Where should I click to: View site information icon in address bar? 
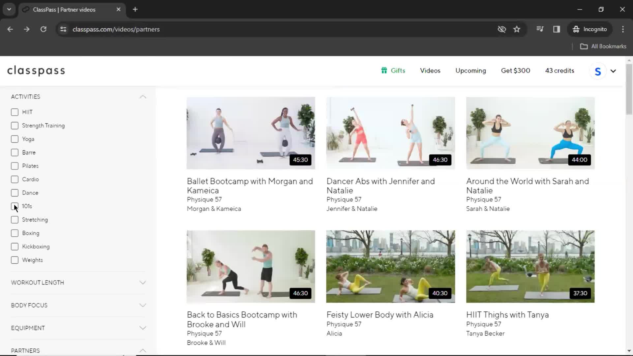click(x=63, y=29)
